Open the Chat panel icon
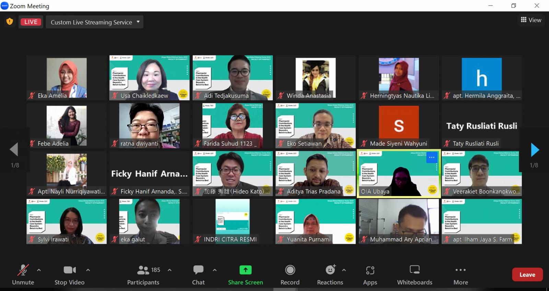 point(198,270)
